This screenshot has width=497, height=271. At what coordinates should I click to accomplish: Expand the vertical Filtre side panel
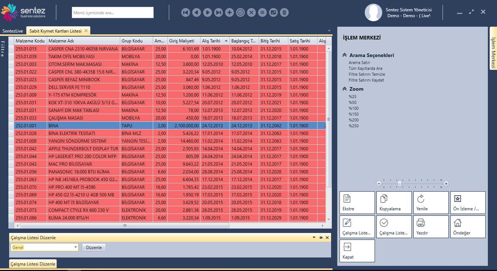(x=3, y=49)
